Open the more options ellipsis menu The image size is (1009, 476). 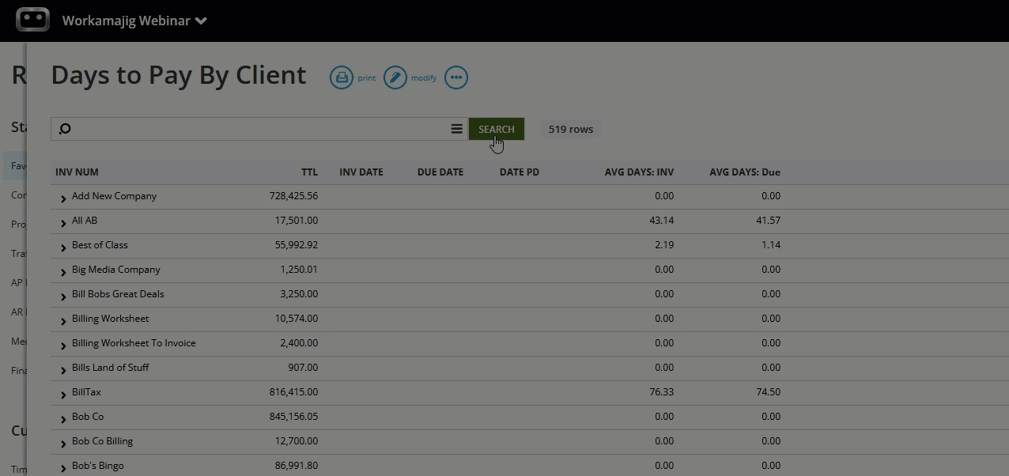pos(456,77)
